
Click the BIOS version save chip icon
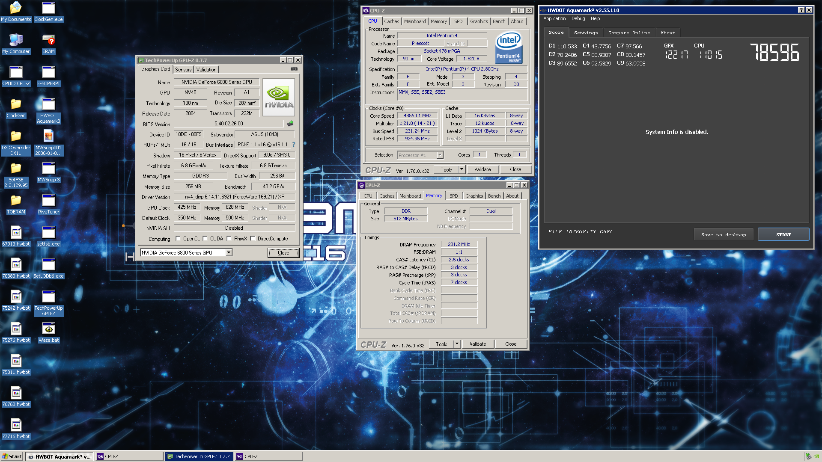coord(290,124)
